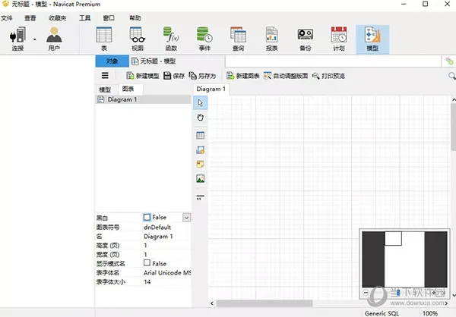Select the new table tool
Screen dimensions: 456x317
(x=200, y=135)
